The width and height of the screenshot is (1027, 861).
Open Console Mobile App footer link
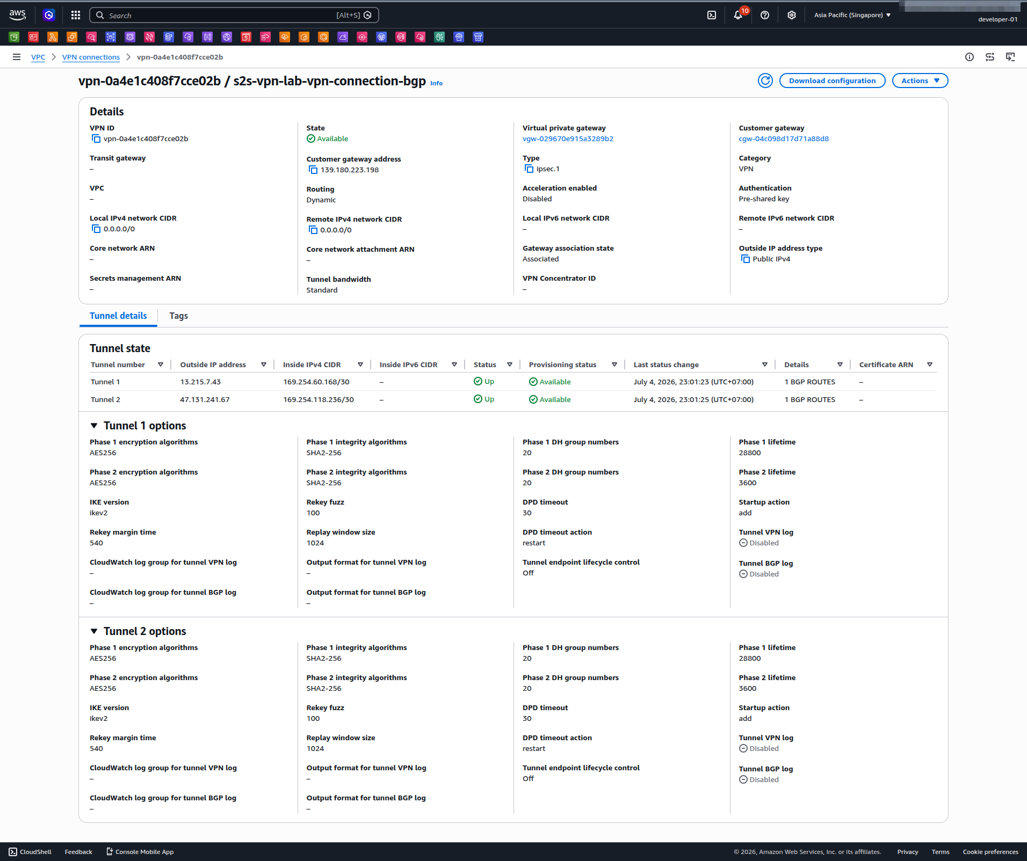point(140,852)
